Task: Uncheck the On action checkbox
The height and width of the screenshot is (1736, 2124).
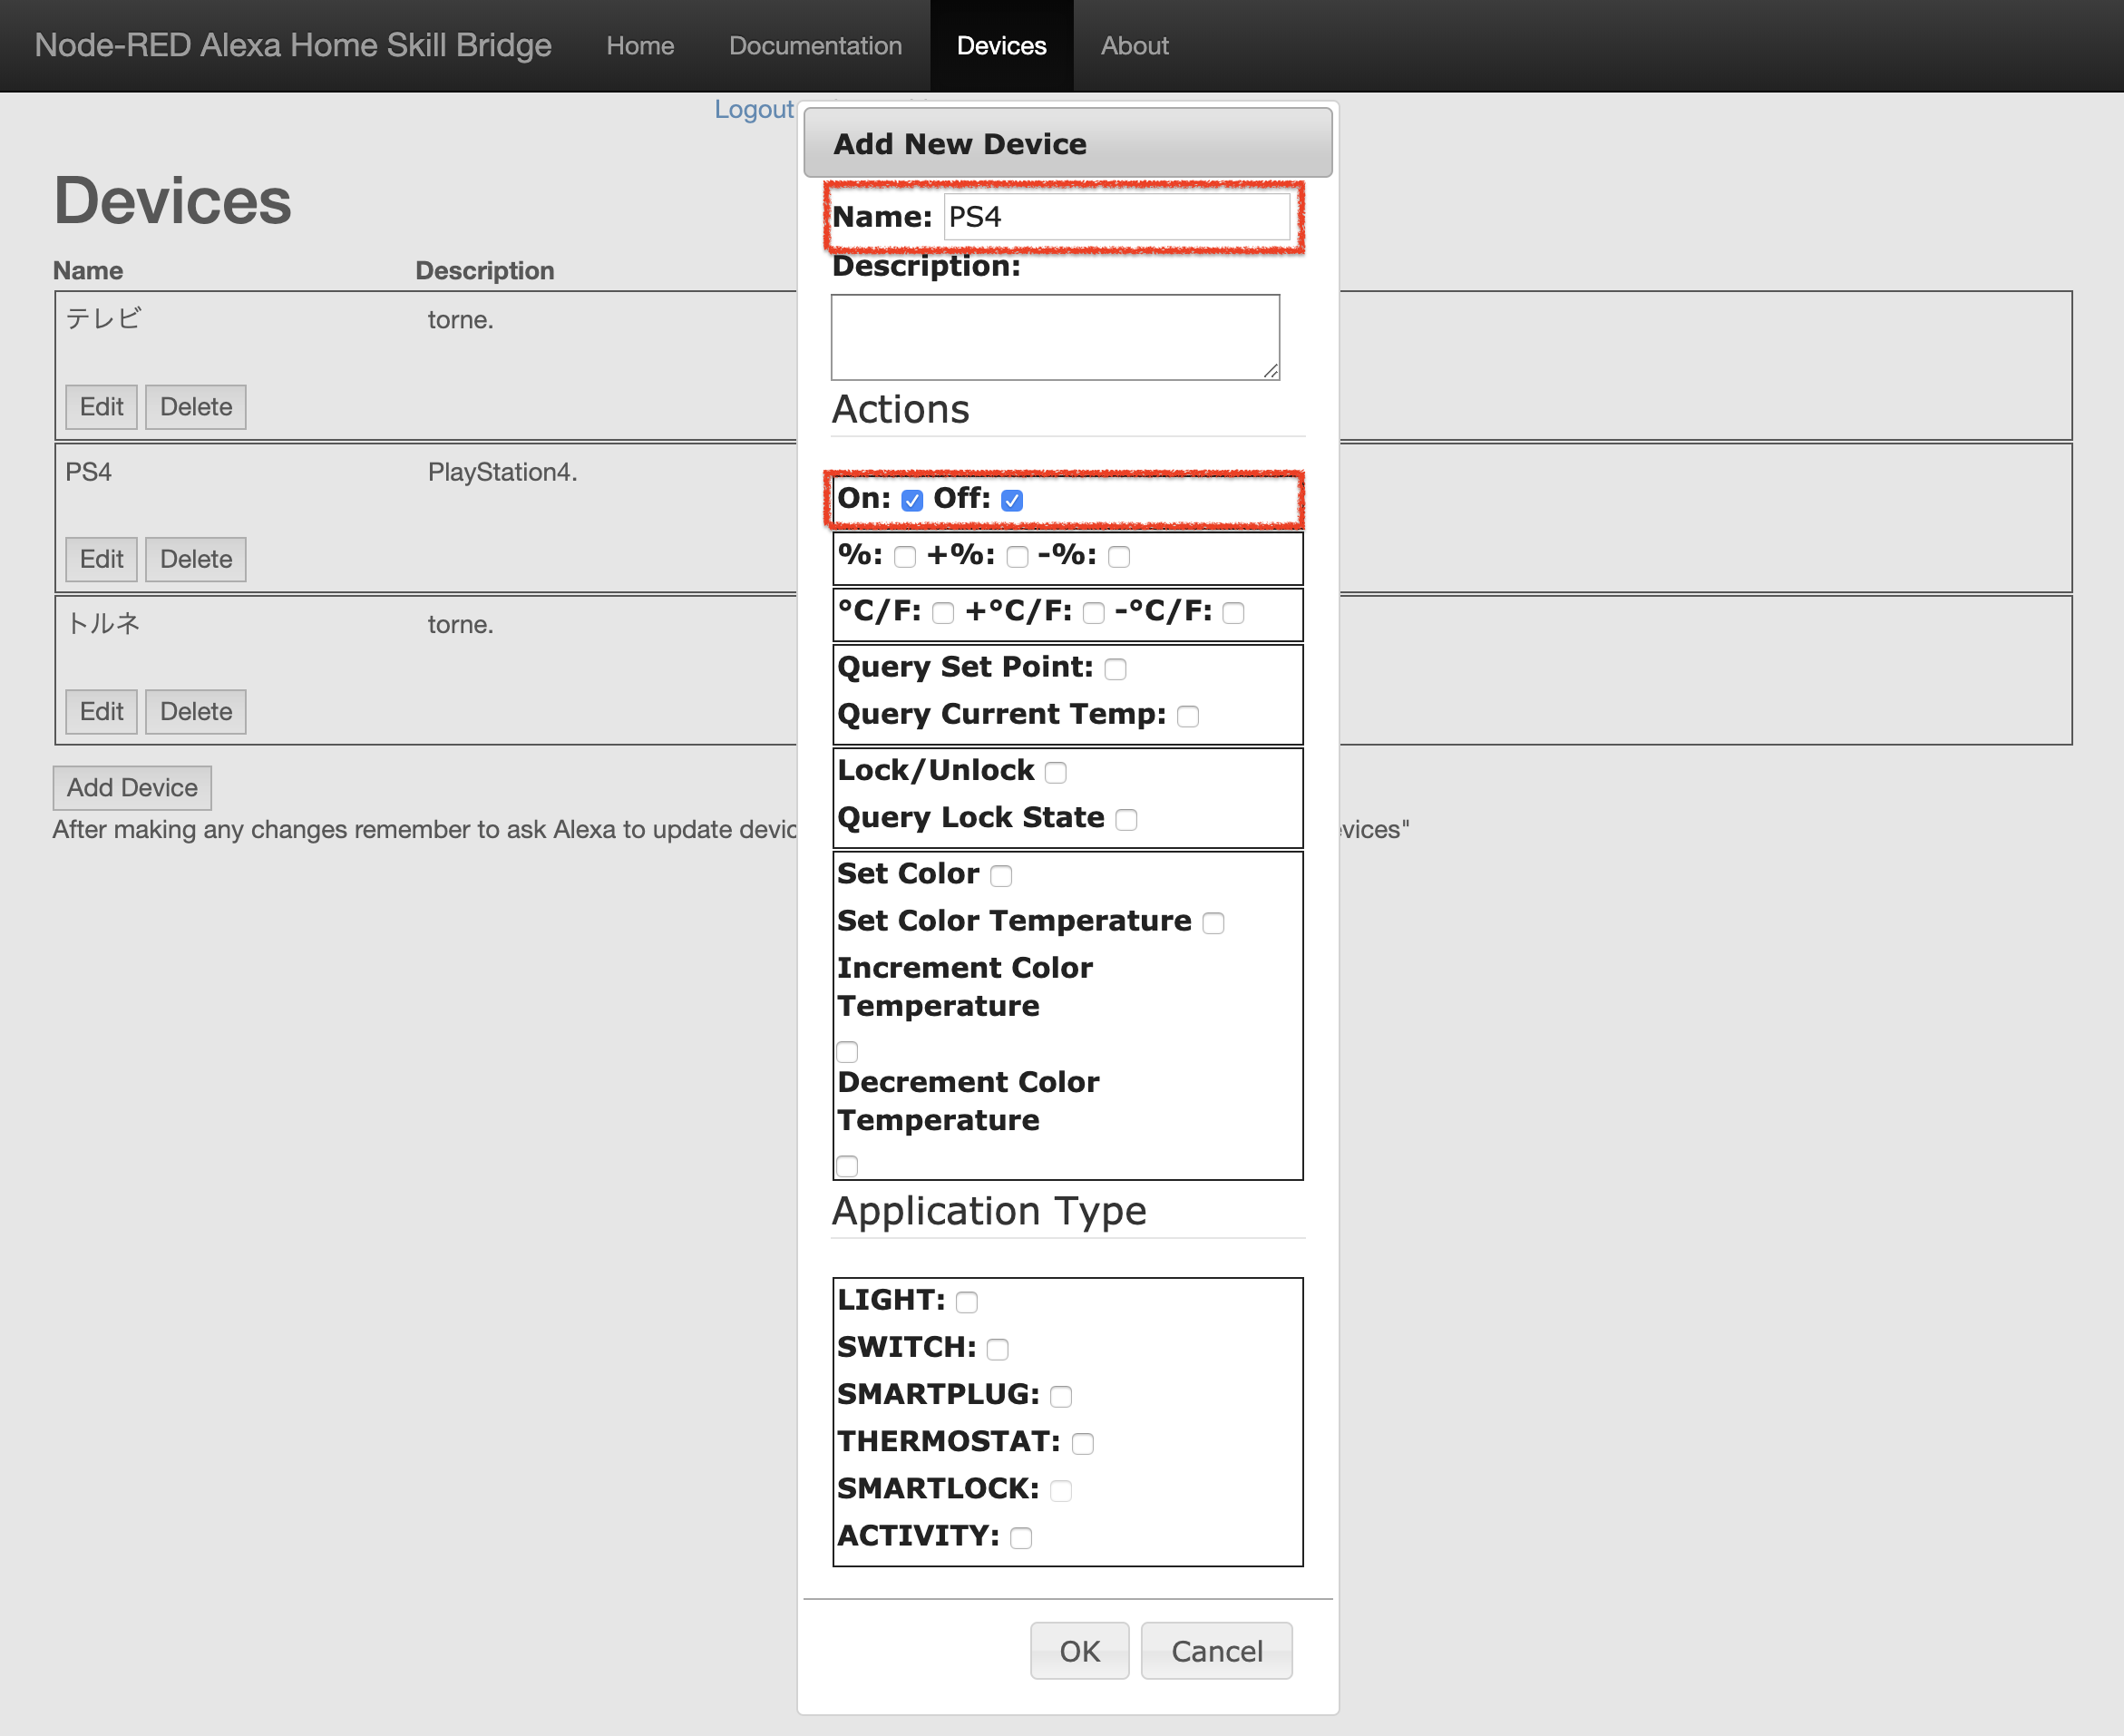Action: (x=912, y=500)
